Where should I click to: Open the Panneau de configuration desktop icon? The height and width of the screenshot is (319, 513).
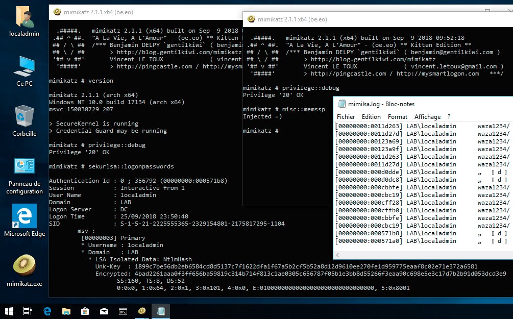pyautogui.click(x=24, y=166)
